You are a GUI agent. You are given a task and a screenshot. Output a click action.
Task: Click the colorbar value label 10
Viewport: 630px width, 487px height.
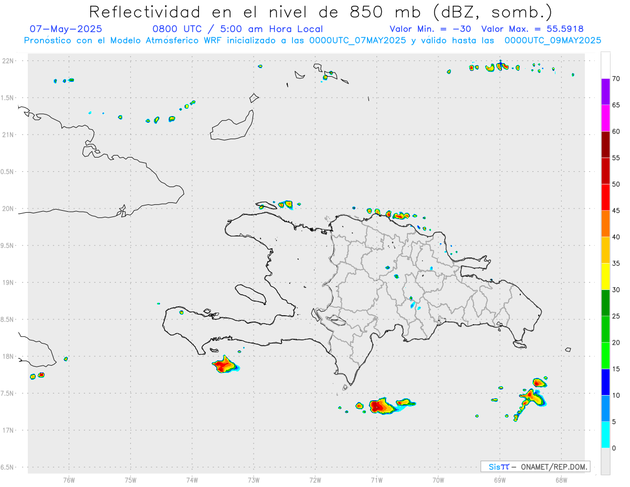pos(616,395)
